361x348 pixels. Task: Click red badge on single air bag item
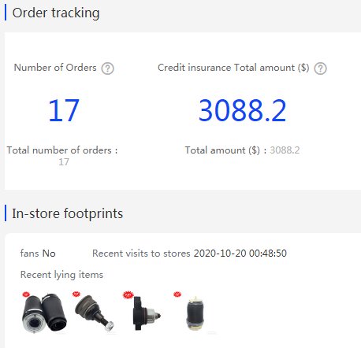click(x=177, y=294)
